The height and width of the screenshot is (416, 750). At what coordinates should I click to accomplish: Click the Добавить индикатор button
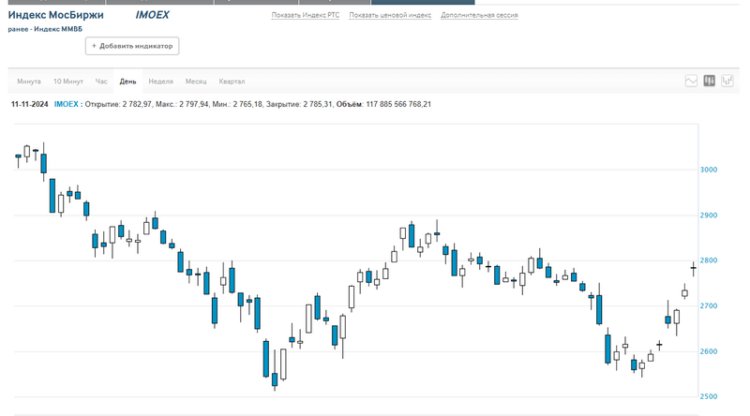tap(132, 46)
